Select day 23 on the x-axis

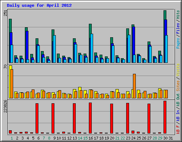pyautogui.click(x=128, y=138)
